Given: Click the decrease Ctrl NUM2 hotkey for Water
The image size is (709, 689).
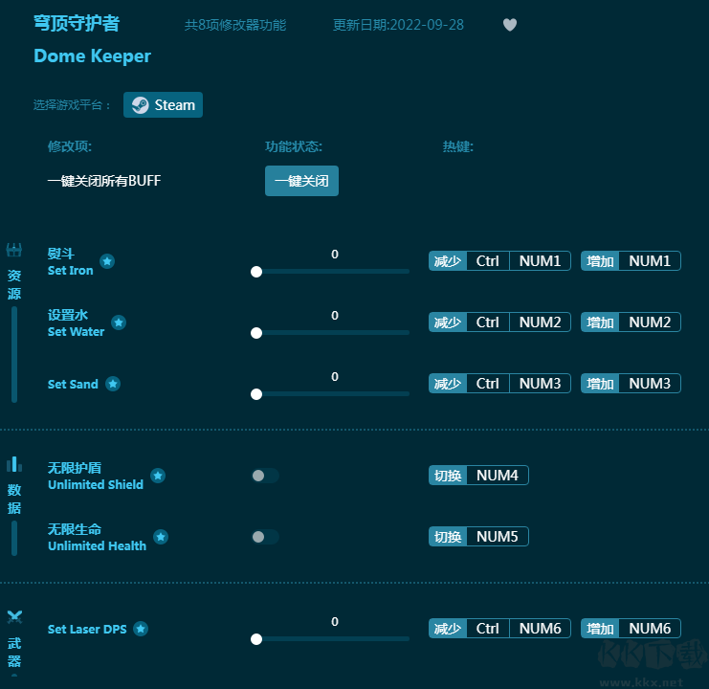Looking at the screenshot, I should click(499, 322).
